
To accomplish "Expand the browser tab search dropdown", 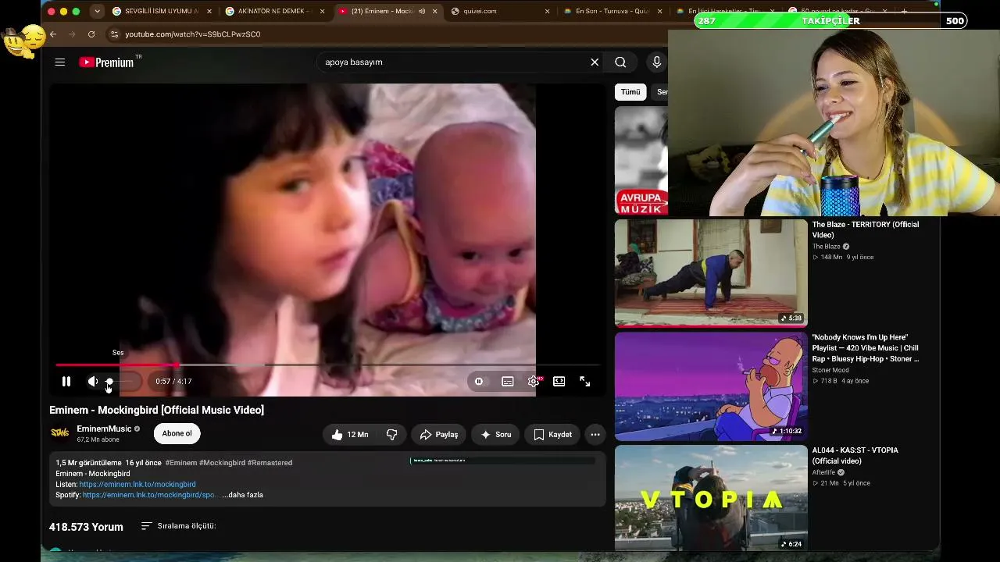I will pyautogui.click(x=97, y=12).
